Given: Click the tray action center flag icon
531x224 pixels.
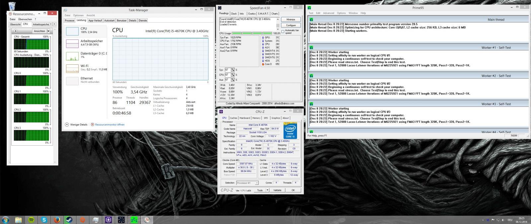Looking at the screenshot, I should pyautogui.click(x=493, y=220).
